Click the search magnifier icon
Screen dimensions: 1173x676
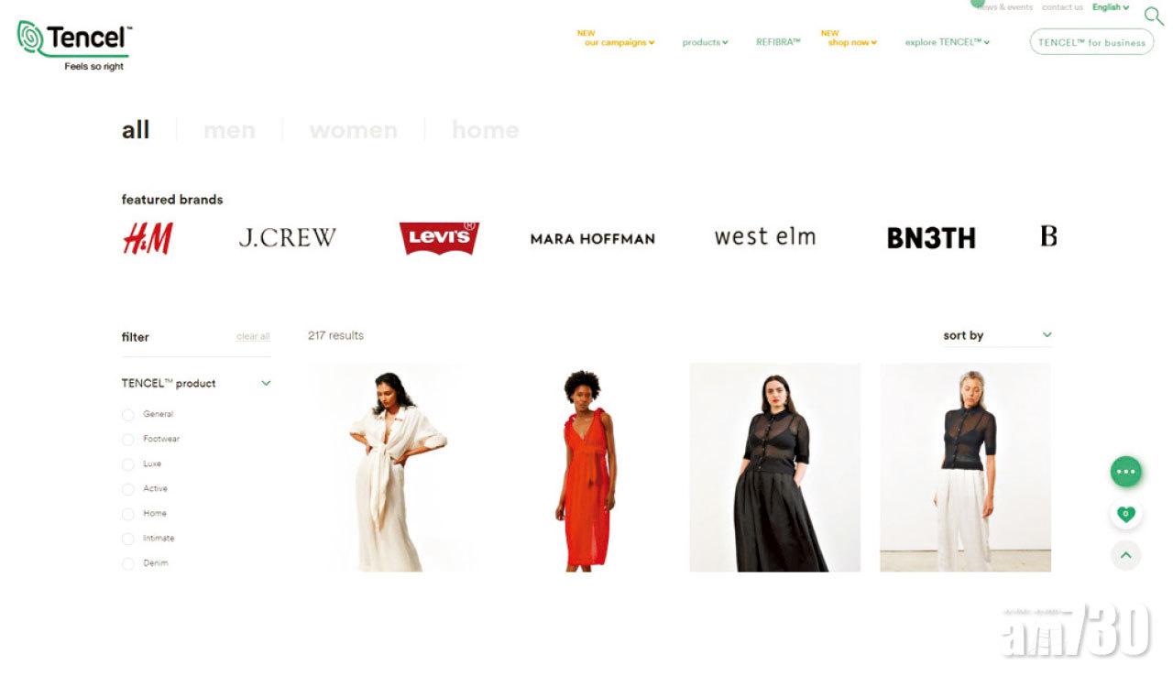[1154, 16]
